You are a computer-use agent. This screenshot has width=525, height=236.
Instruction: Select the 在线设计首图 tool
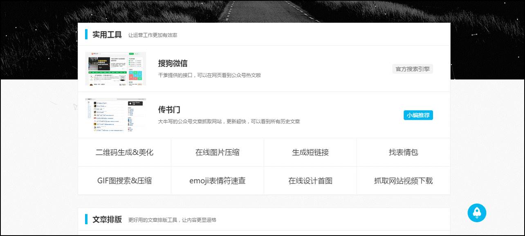click(310, 181)
